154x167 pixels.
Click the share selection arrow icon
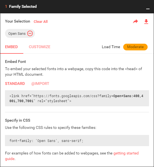pyautogui.click(x=135, y=21)
